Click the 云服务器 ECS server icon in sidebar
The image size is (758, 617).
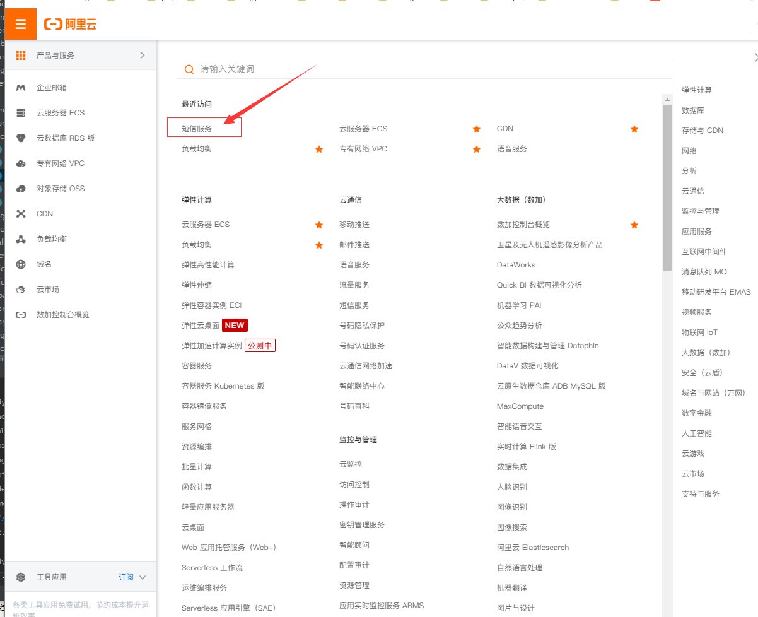coord(21,113)
